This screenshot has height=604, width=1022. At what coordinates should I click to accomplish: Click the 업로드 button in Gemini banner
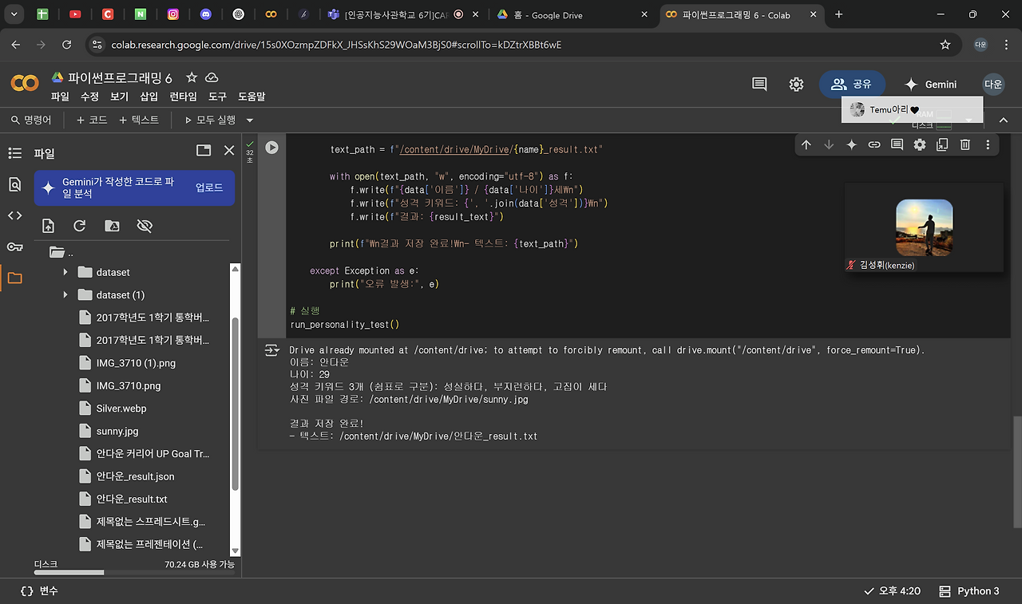(x=209, y=188)
